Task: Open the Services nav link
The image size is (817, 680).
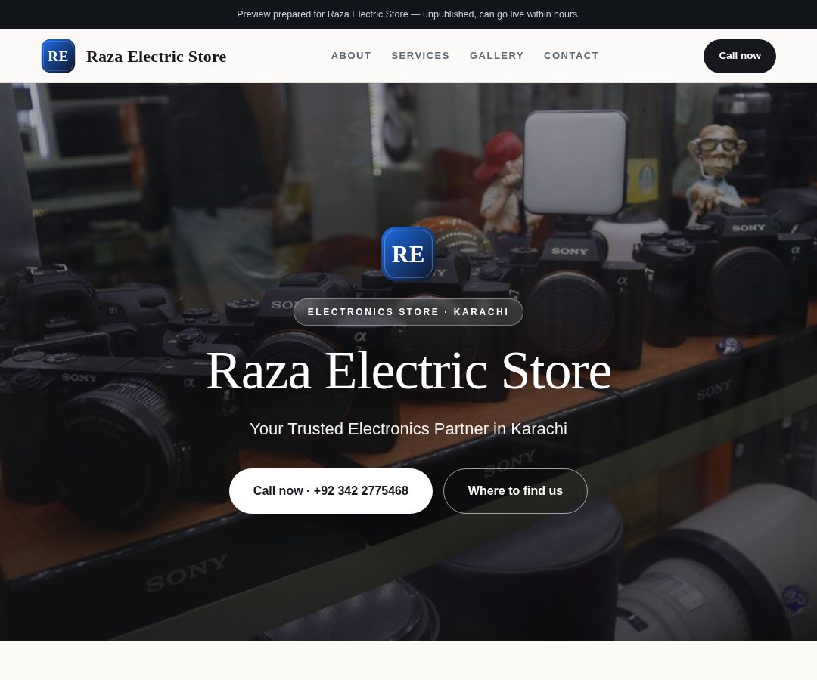Action: (x=421, y=56)
